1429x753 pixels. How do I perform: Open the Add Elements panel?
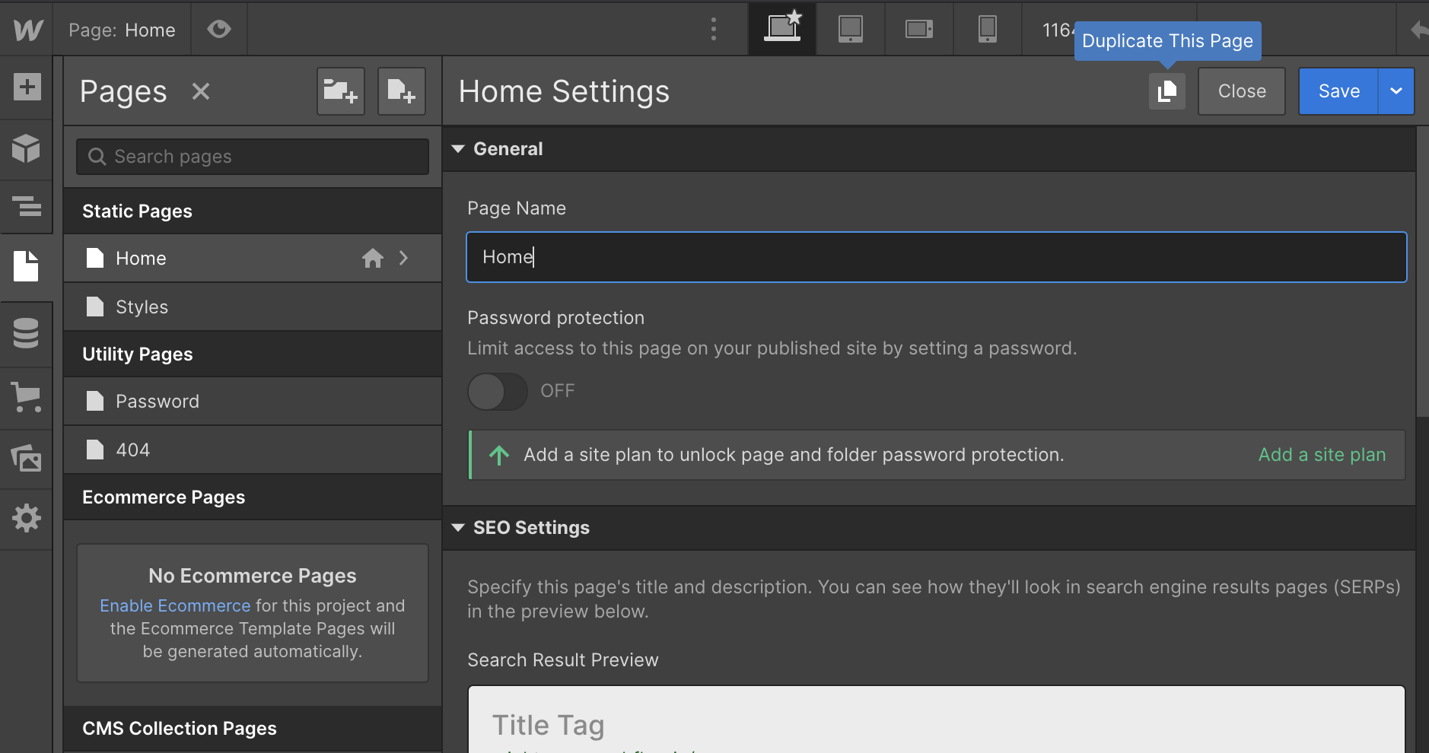point(27,87)
